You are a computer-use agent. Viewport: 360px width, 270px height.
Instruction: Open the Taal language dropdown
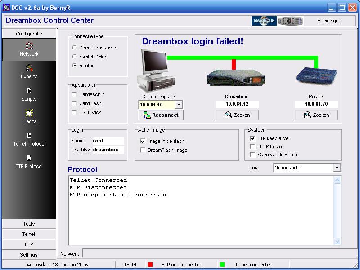pos(337,168)
